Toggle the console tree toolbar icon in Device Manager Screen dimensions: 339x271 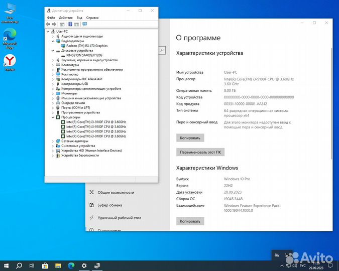click(62, 24)
